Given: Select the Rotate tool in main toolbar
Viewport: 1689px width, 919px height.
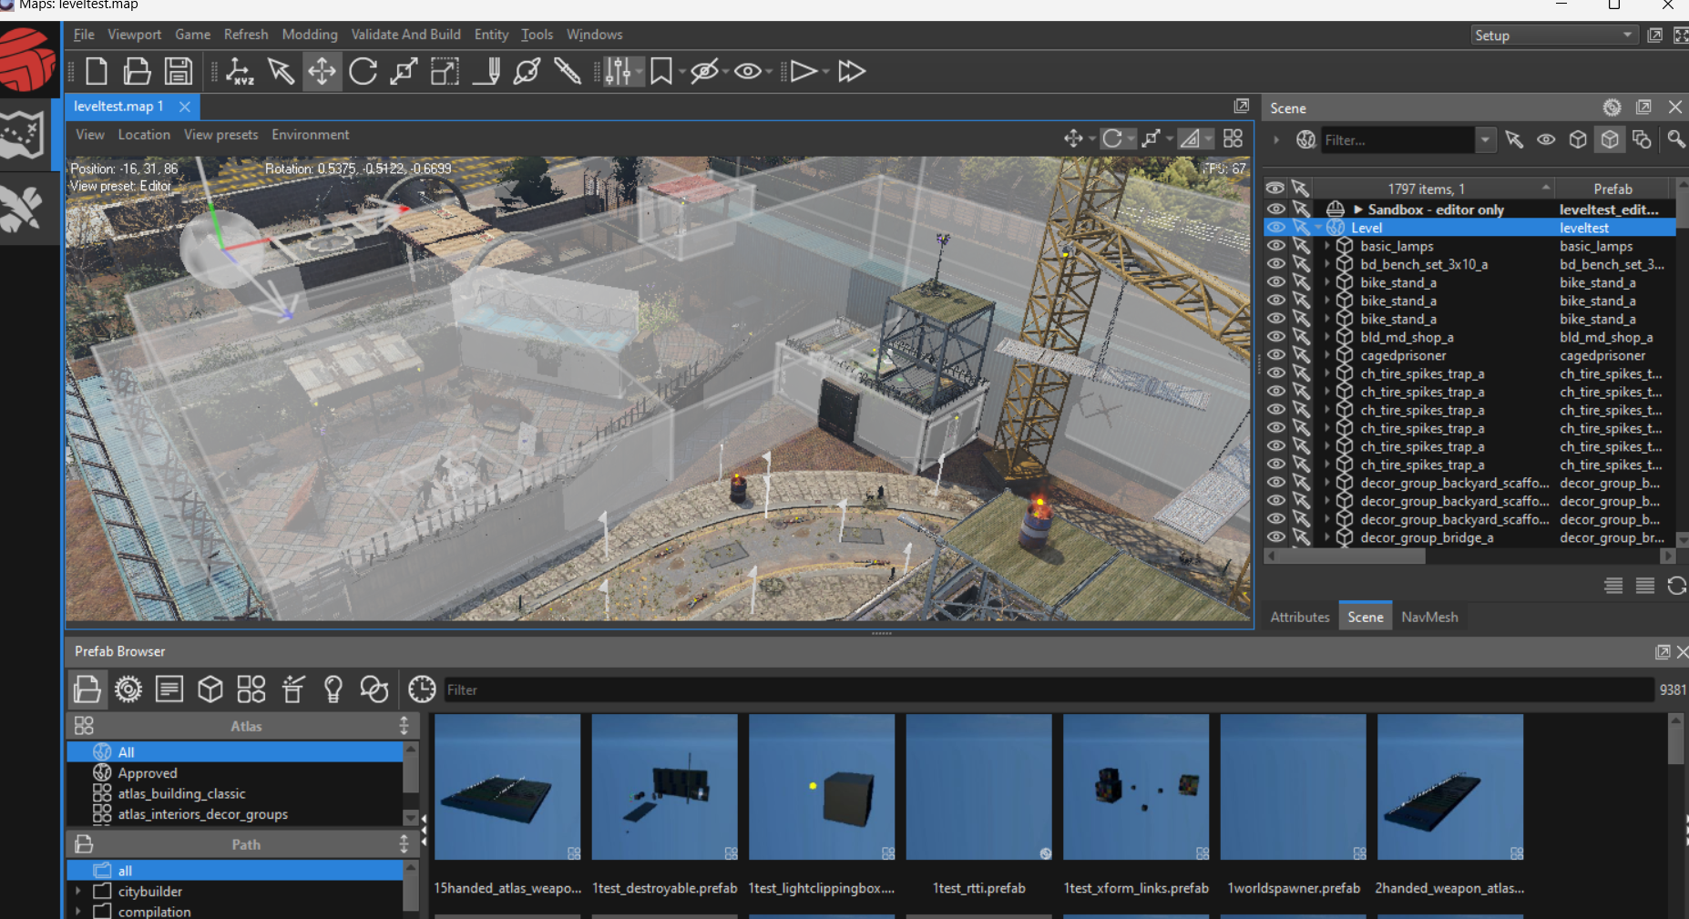Looking at the screenshot, I should coord(363,71).
